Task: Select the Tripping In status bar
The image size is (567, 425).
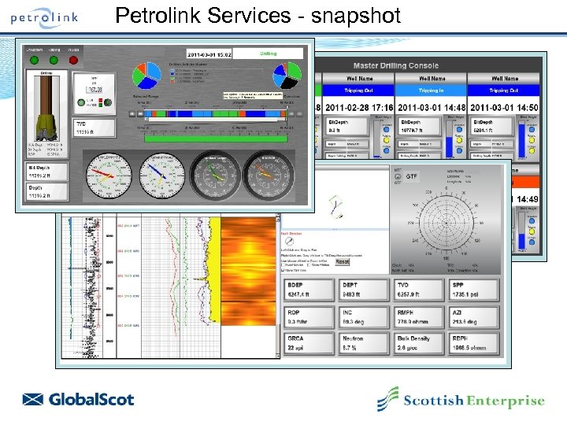Action: (x=431, y=91)
